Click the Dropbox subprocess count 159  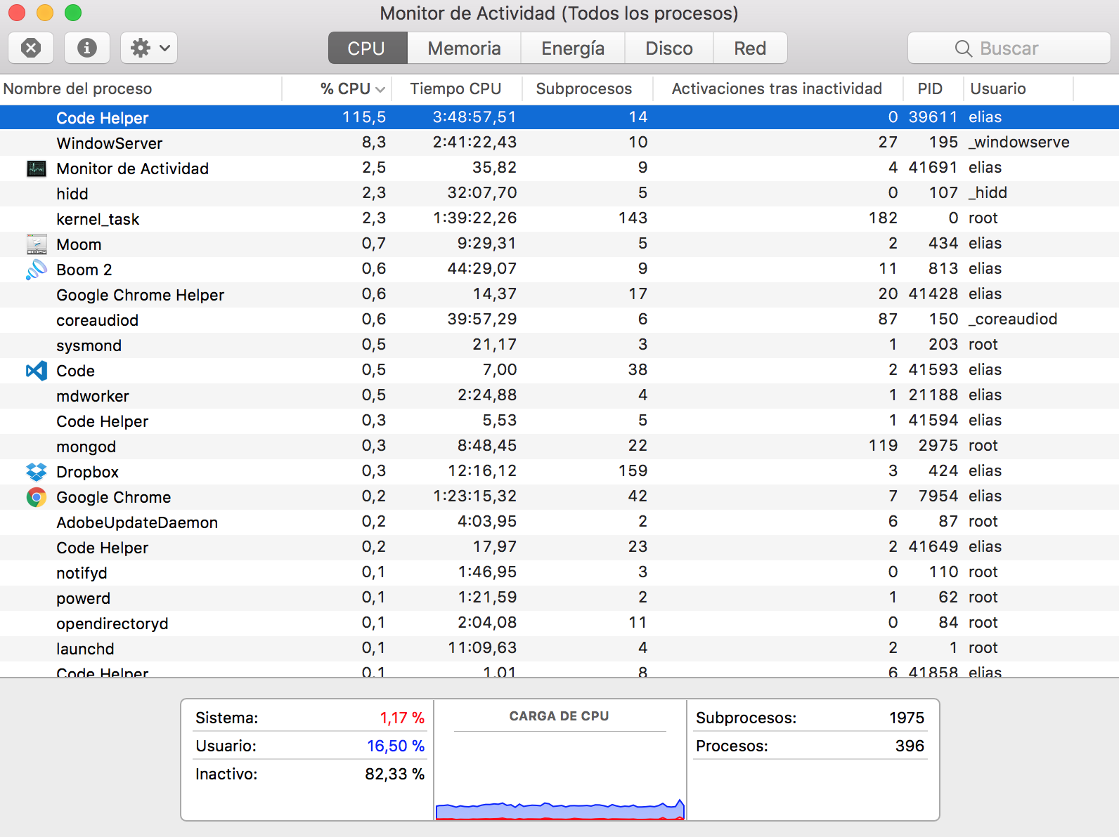click(x=633, y=471)
